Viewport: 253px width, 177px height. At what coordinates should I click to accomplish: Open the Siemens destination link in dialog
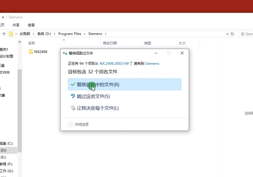click(152, 63)
